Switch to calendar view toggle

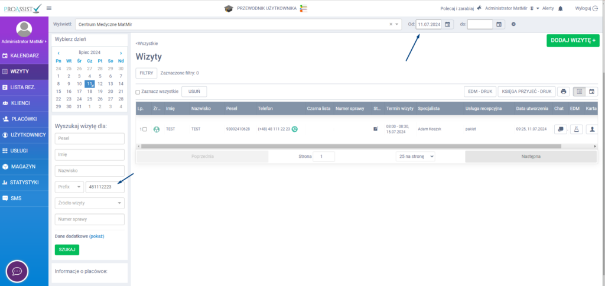tap(591, 92)
